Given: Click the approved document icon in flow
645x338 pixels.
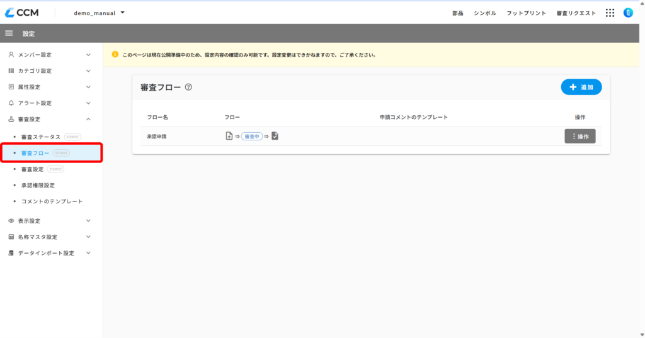Looking at the screenshot, I should (275, 136).
